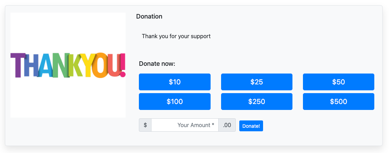Focus the Your Amount input field
The height and width of the screenshot is (153, 389).
coord(185,125)
